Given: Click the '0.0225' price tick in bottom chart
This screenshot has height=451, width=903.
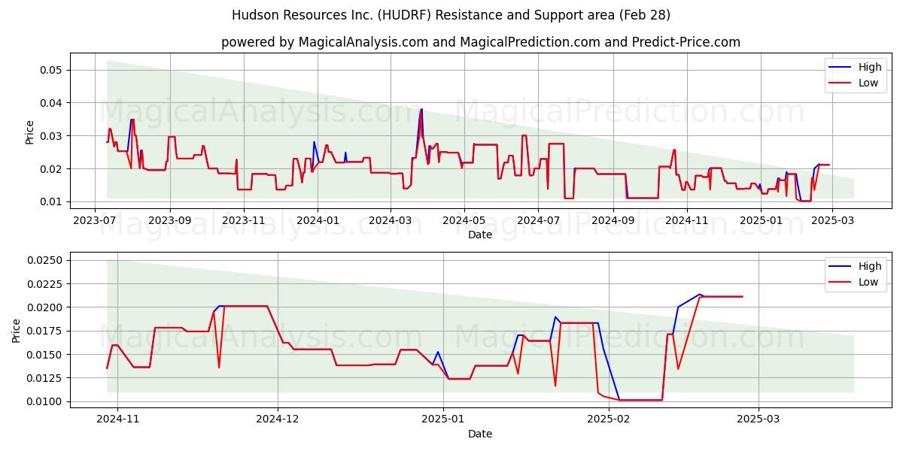Looking at the screenshot, I should [x=45, y=284].
